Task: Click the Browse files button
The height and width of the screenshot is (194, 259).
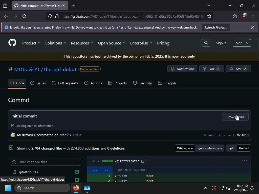Action: coord(235,117)
